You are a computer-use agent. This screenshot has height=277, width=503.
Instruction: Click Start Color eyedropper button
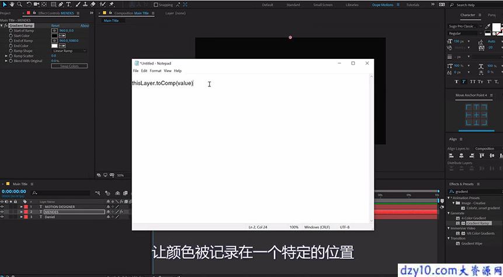pos(63,36)
